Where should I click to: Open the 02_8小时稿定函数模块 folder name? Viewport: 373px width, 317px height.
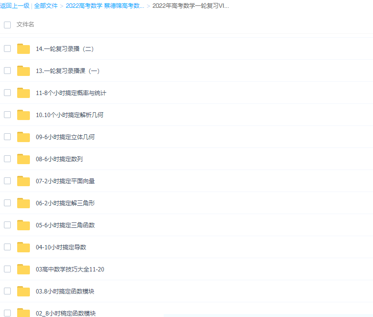point(66,313)
